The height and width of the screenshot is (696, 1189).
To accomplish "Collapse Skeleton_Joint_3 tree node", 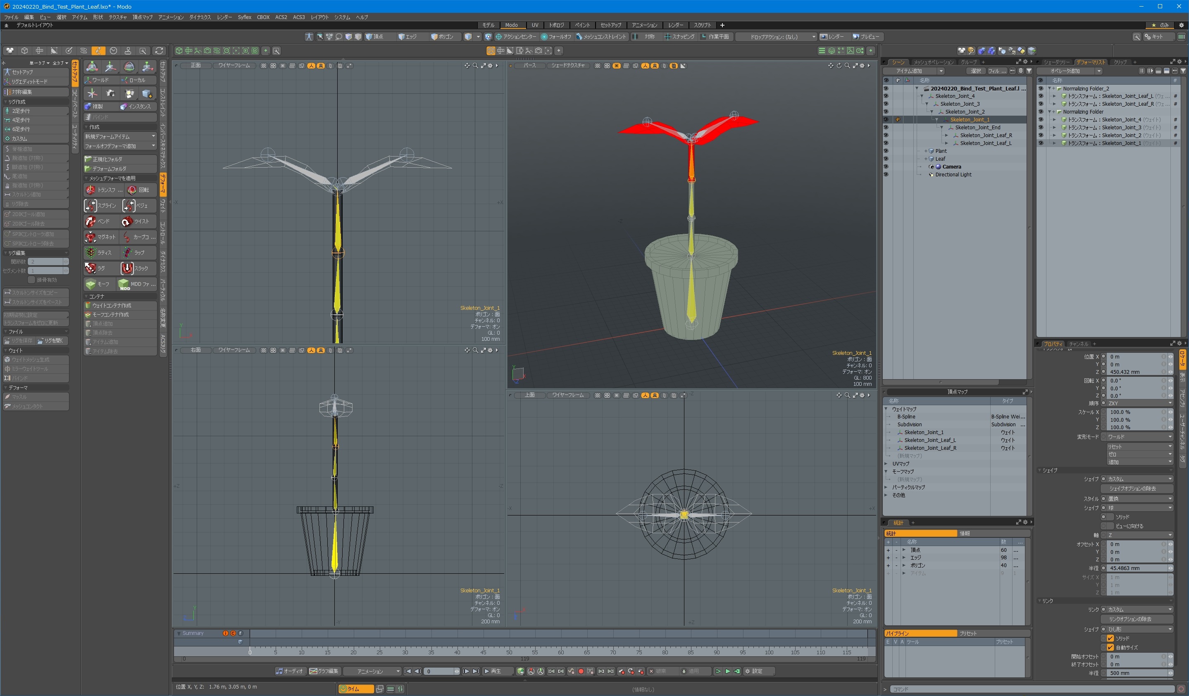I will tap(927, 104).
